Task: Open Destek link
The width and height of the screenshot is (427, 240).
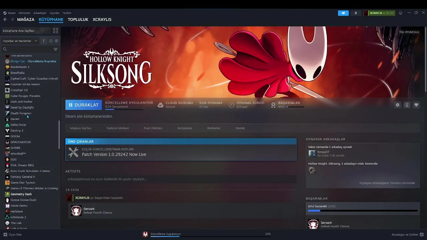Action: point(240,128)
